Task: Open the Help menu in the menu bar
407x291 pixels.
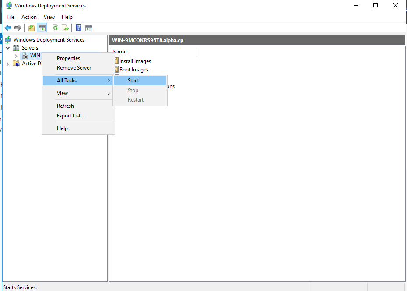Action: pos(67,17)
